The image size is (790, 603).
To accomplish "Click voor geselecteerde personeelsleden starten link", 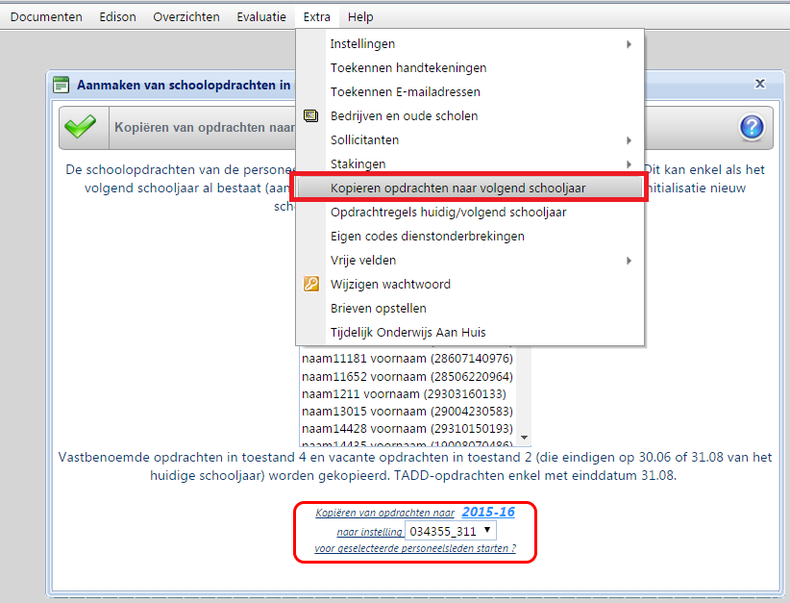I will tap(415, 548).
